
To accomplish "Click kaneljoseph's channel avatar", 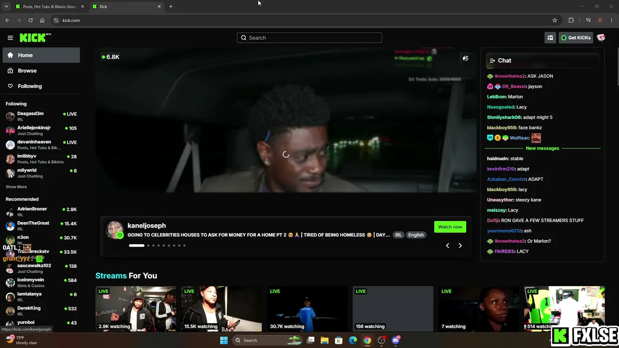I will (x=115, y=230).
